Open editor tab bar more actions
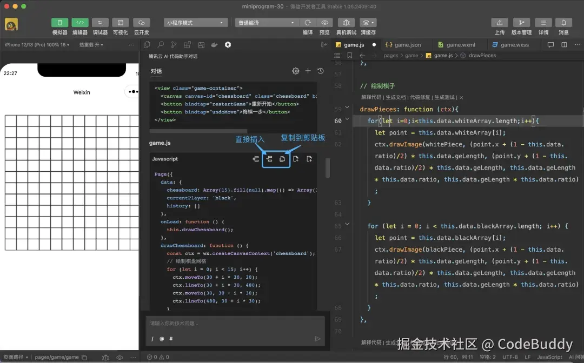This screenshot has height=363, width=584. (x=578, y=45)
